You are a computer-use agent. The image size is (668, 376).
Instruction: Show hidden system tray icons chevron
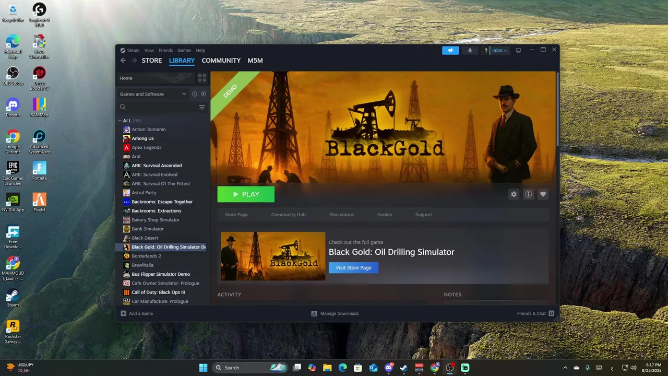click(x=565, y=368)
